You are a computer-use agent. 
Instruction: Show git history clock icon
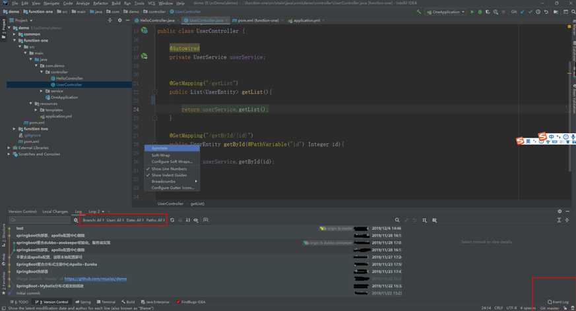(x=538, y=12)
